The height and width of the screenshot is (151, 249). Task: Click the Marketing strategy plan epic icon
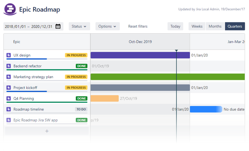coord(9,77)
